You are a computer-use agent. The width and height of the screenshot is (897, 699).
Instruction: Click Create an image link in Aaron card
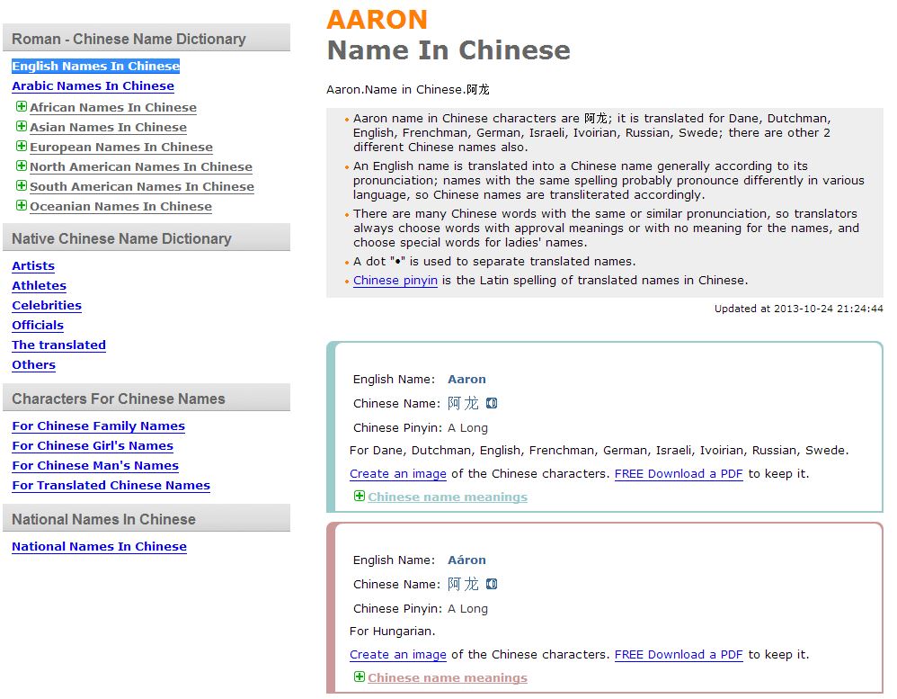coord(398,474)
